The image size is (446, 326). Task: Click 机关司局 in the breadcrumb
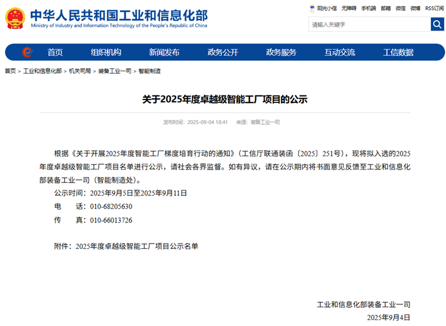[79, 71]
